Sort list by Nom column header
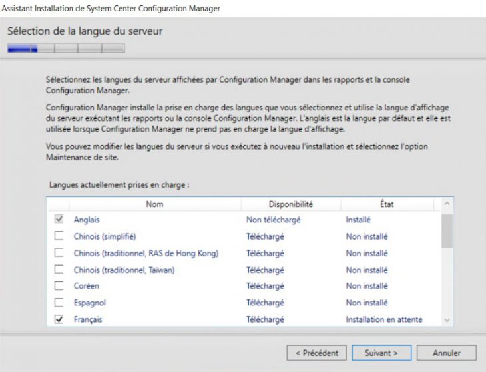The width and height of the screenshot is (486, 372). [154, 204]
